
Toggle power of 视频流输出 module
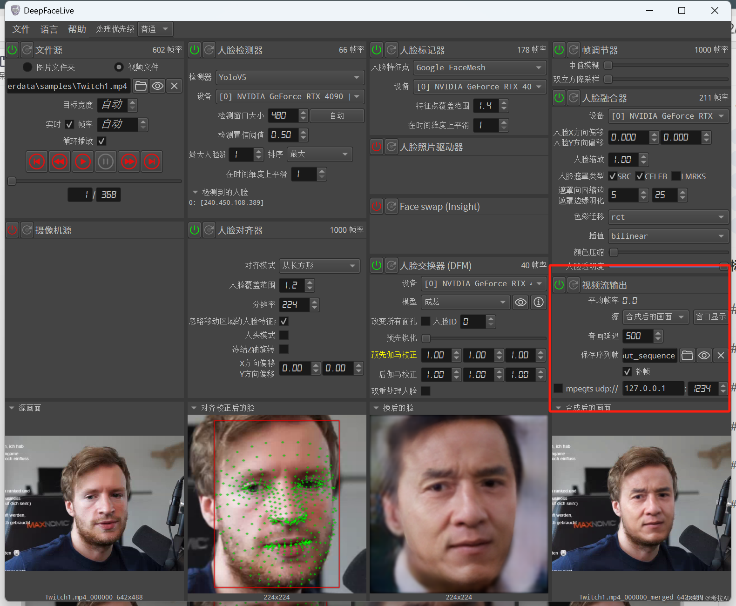point(559,285)
